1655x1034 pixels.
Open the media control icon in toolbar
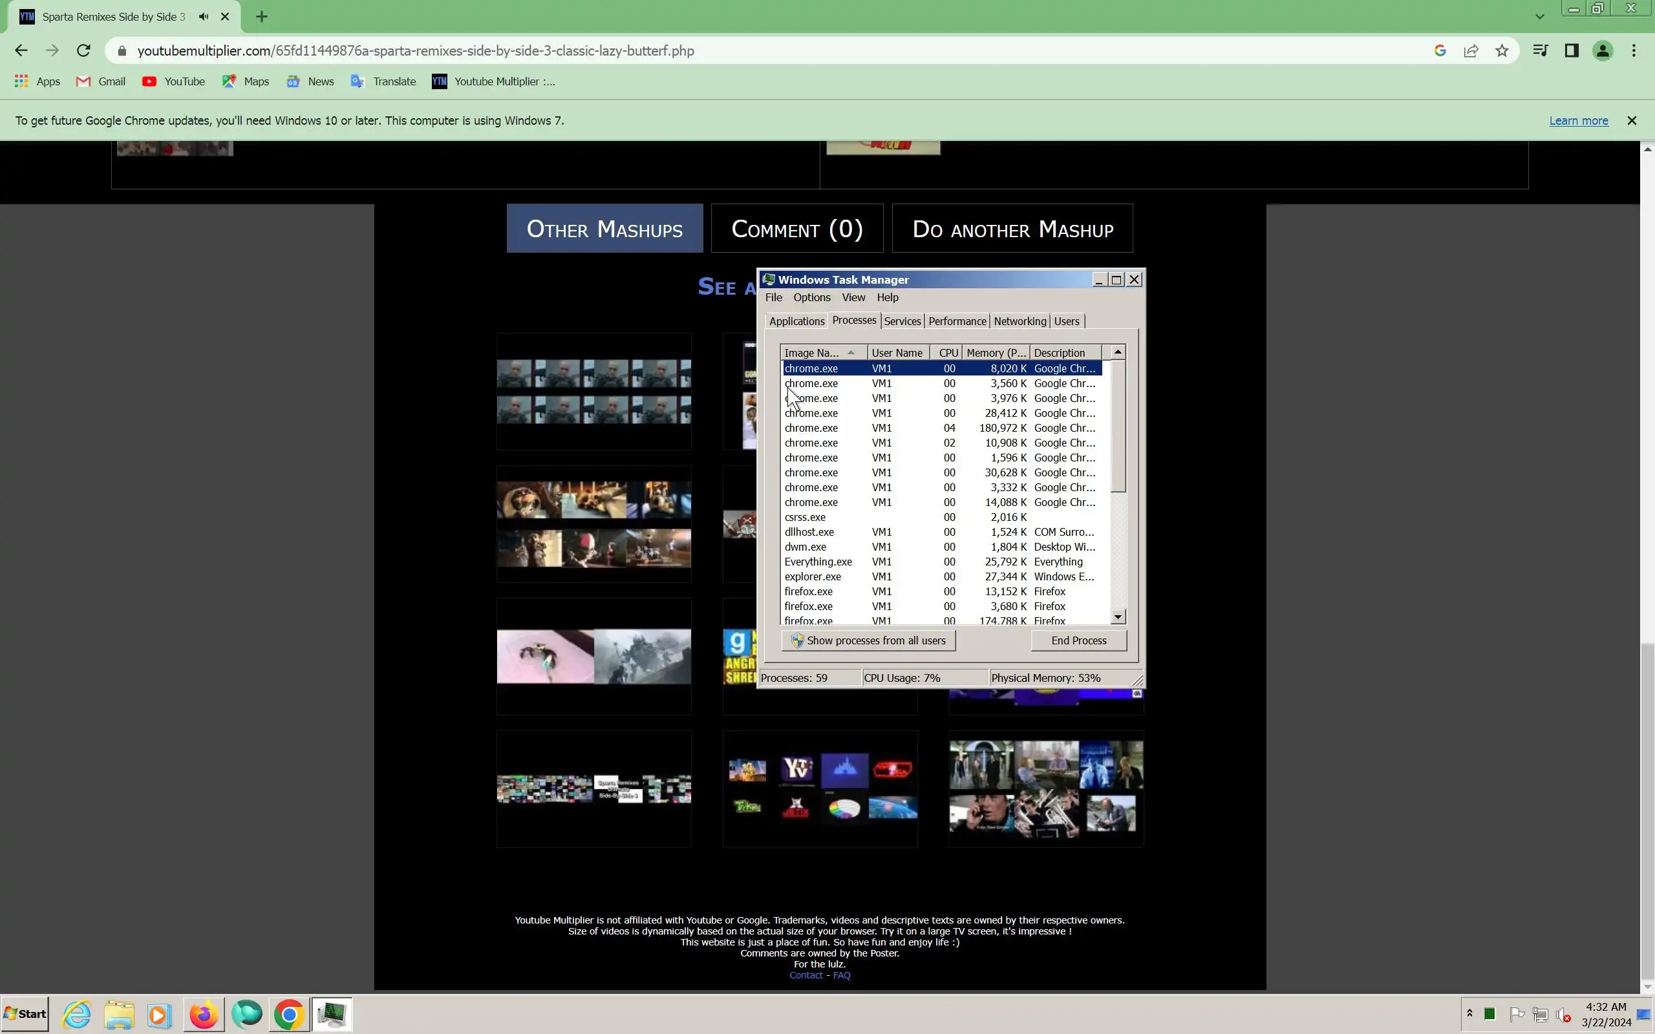point(1540,50)
